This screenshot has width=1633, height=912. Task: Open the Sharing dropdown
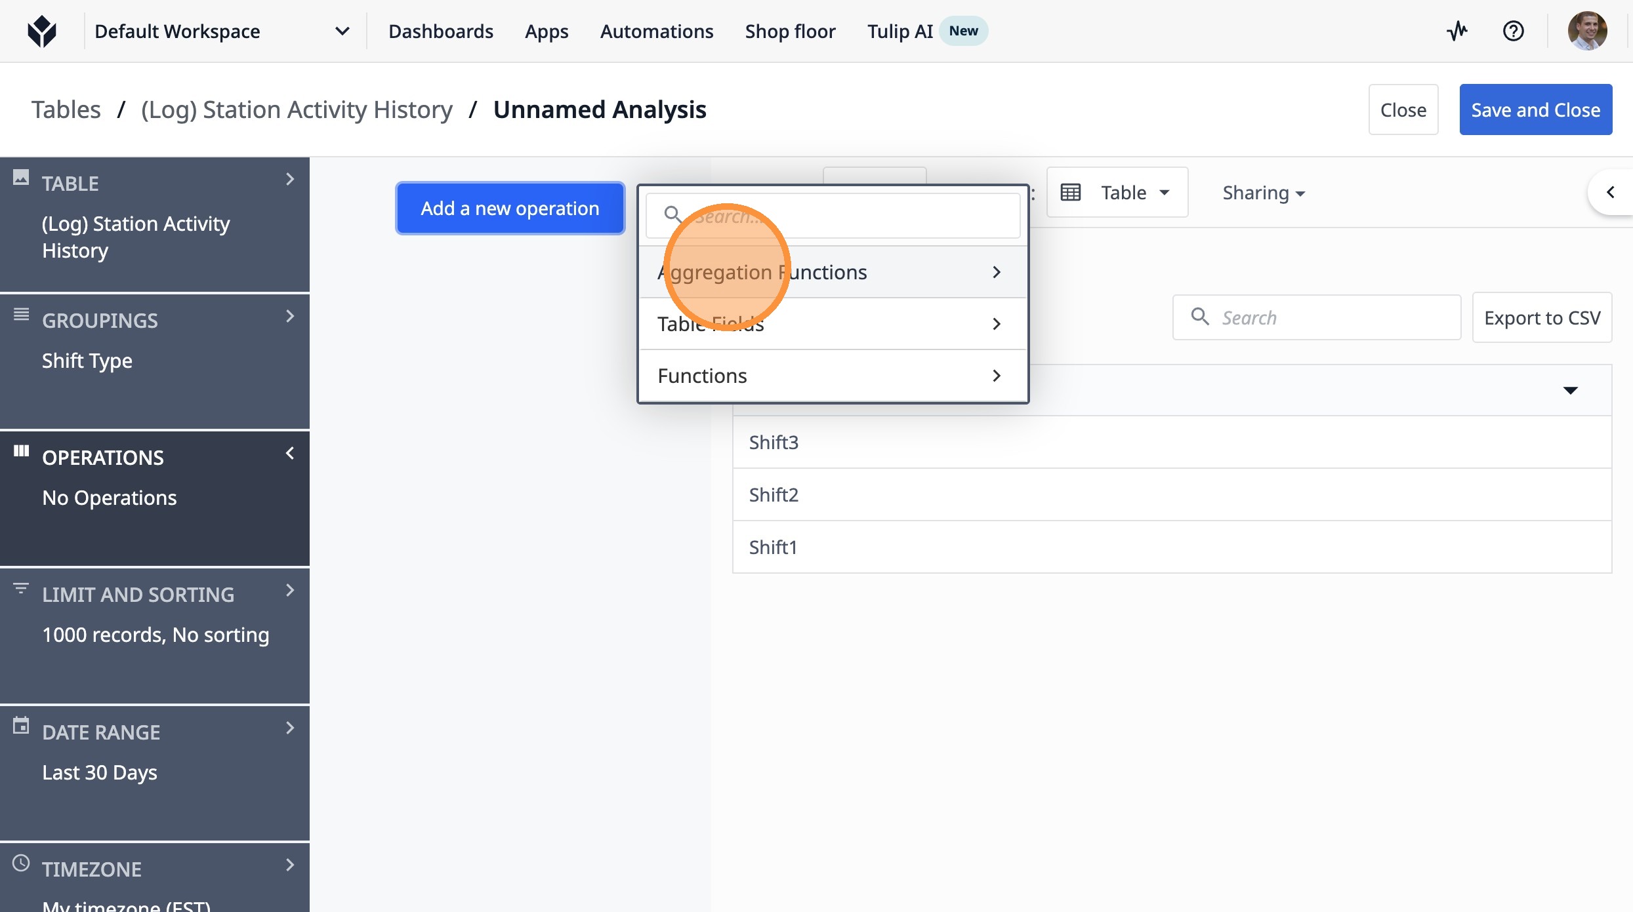(1263, 193)
